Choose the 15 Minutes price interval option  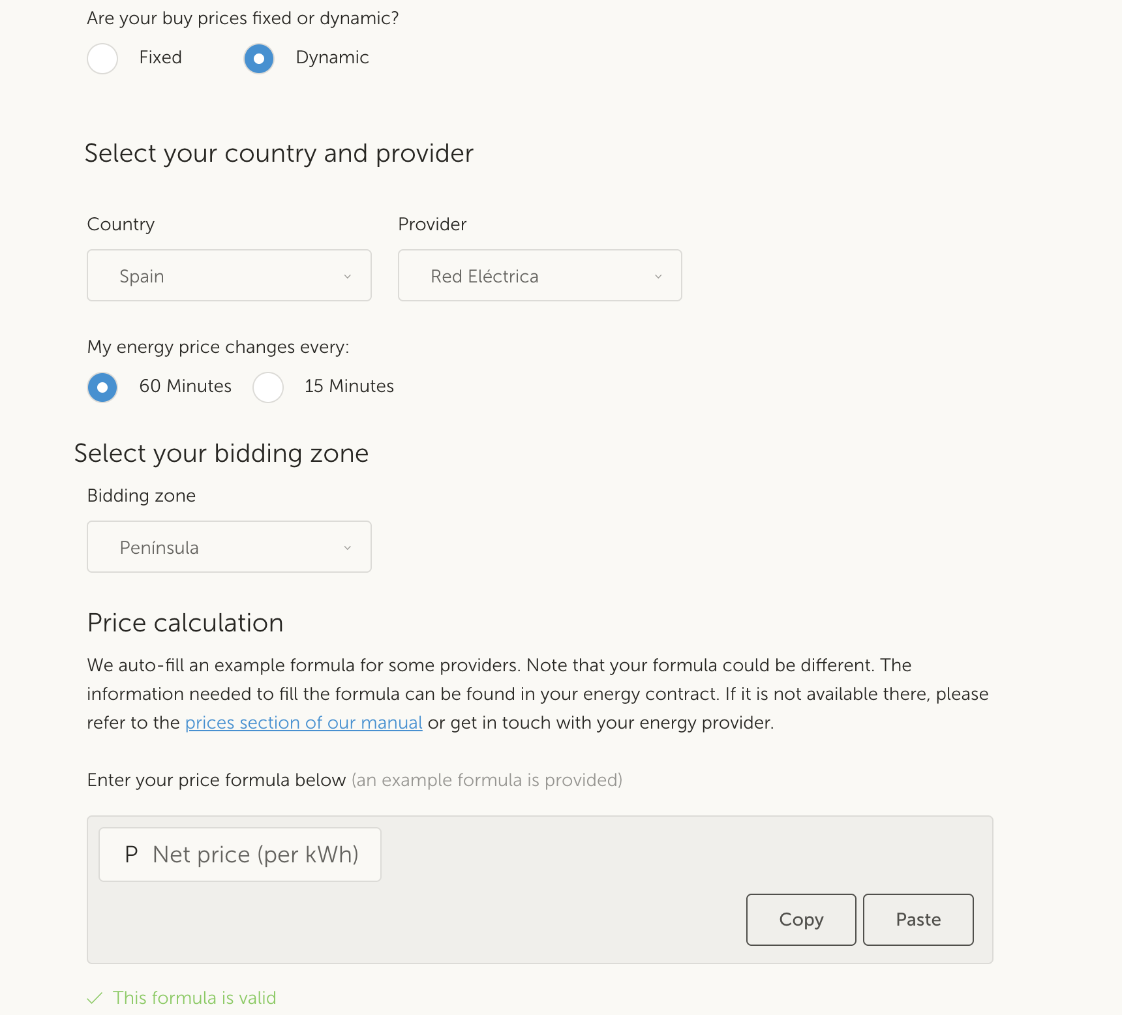[268, 387]
